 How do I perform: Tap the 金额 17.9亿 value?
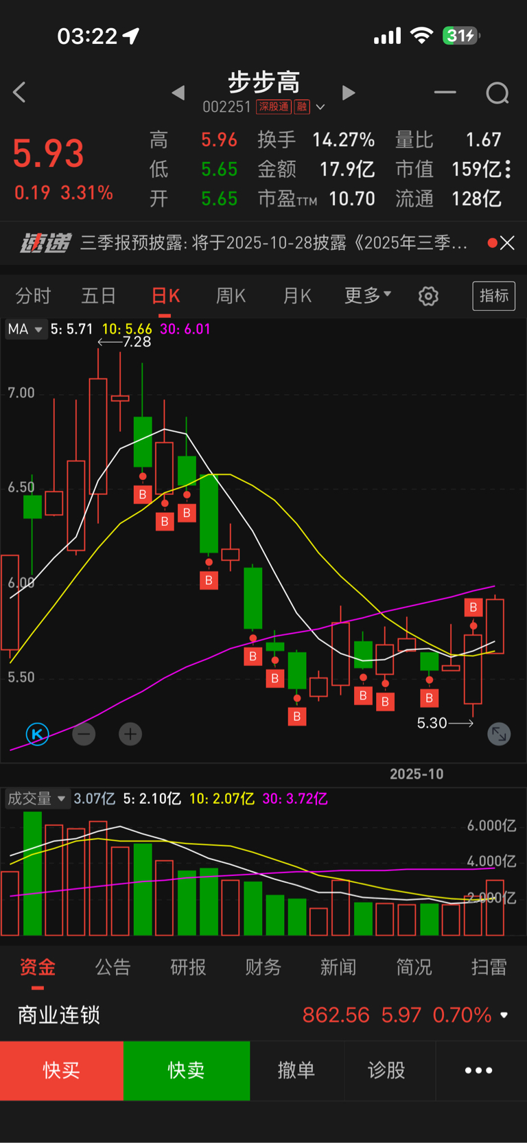(x=347, y=170)
